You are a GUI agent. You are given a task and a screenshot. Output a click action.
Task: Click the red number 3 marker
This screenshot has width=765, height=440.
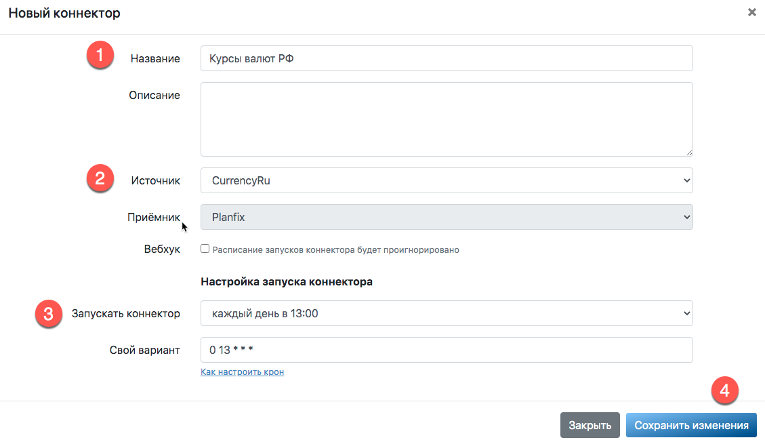tap(48, 314)
